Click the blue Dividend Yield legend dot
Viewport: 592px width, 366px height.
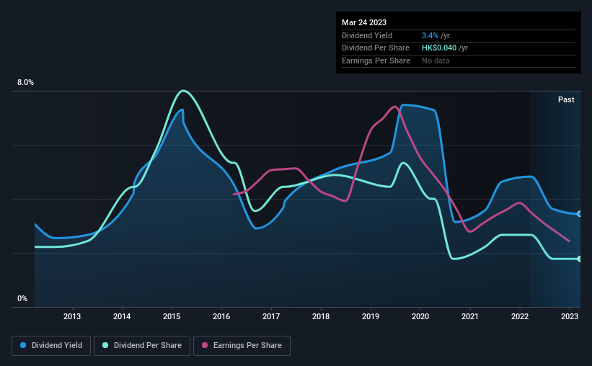(23, 345)
